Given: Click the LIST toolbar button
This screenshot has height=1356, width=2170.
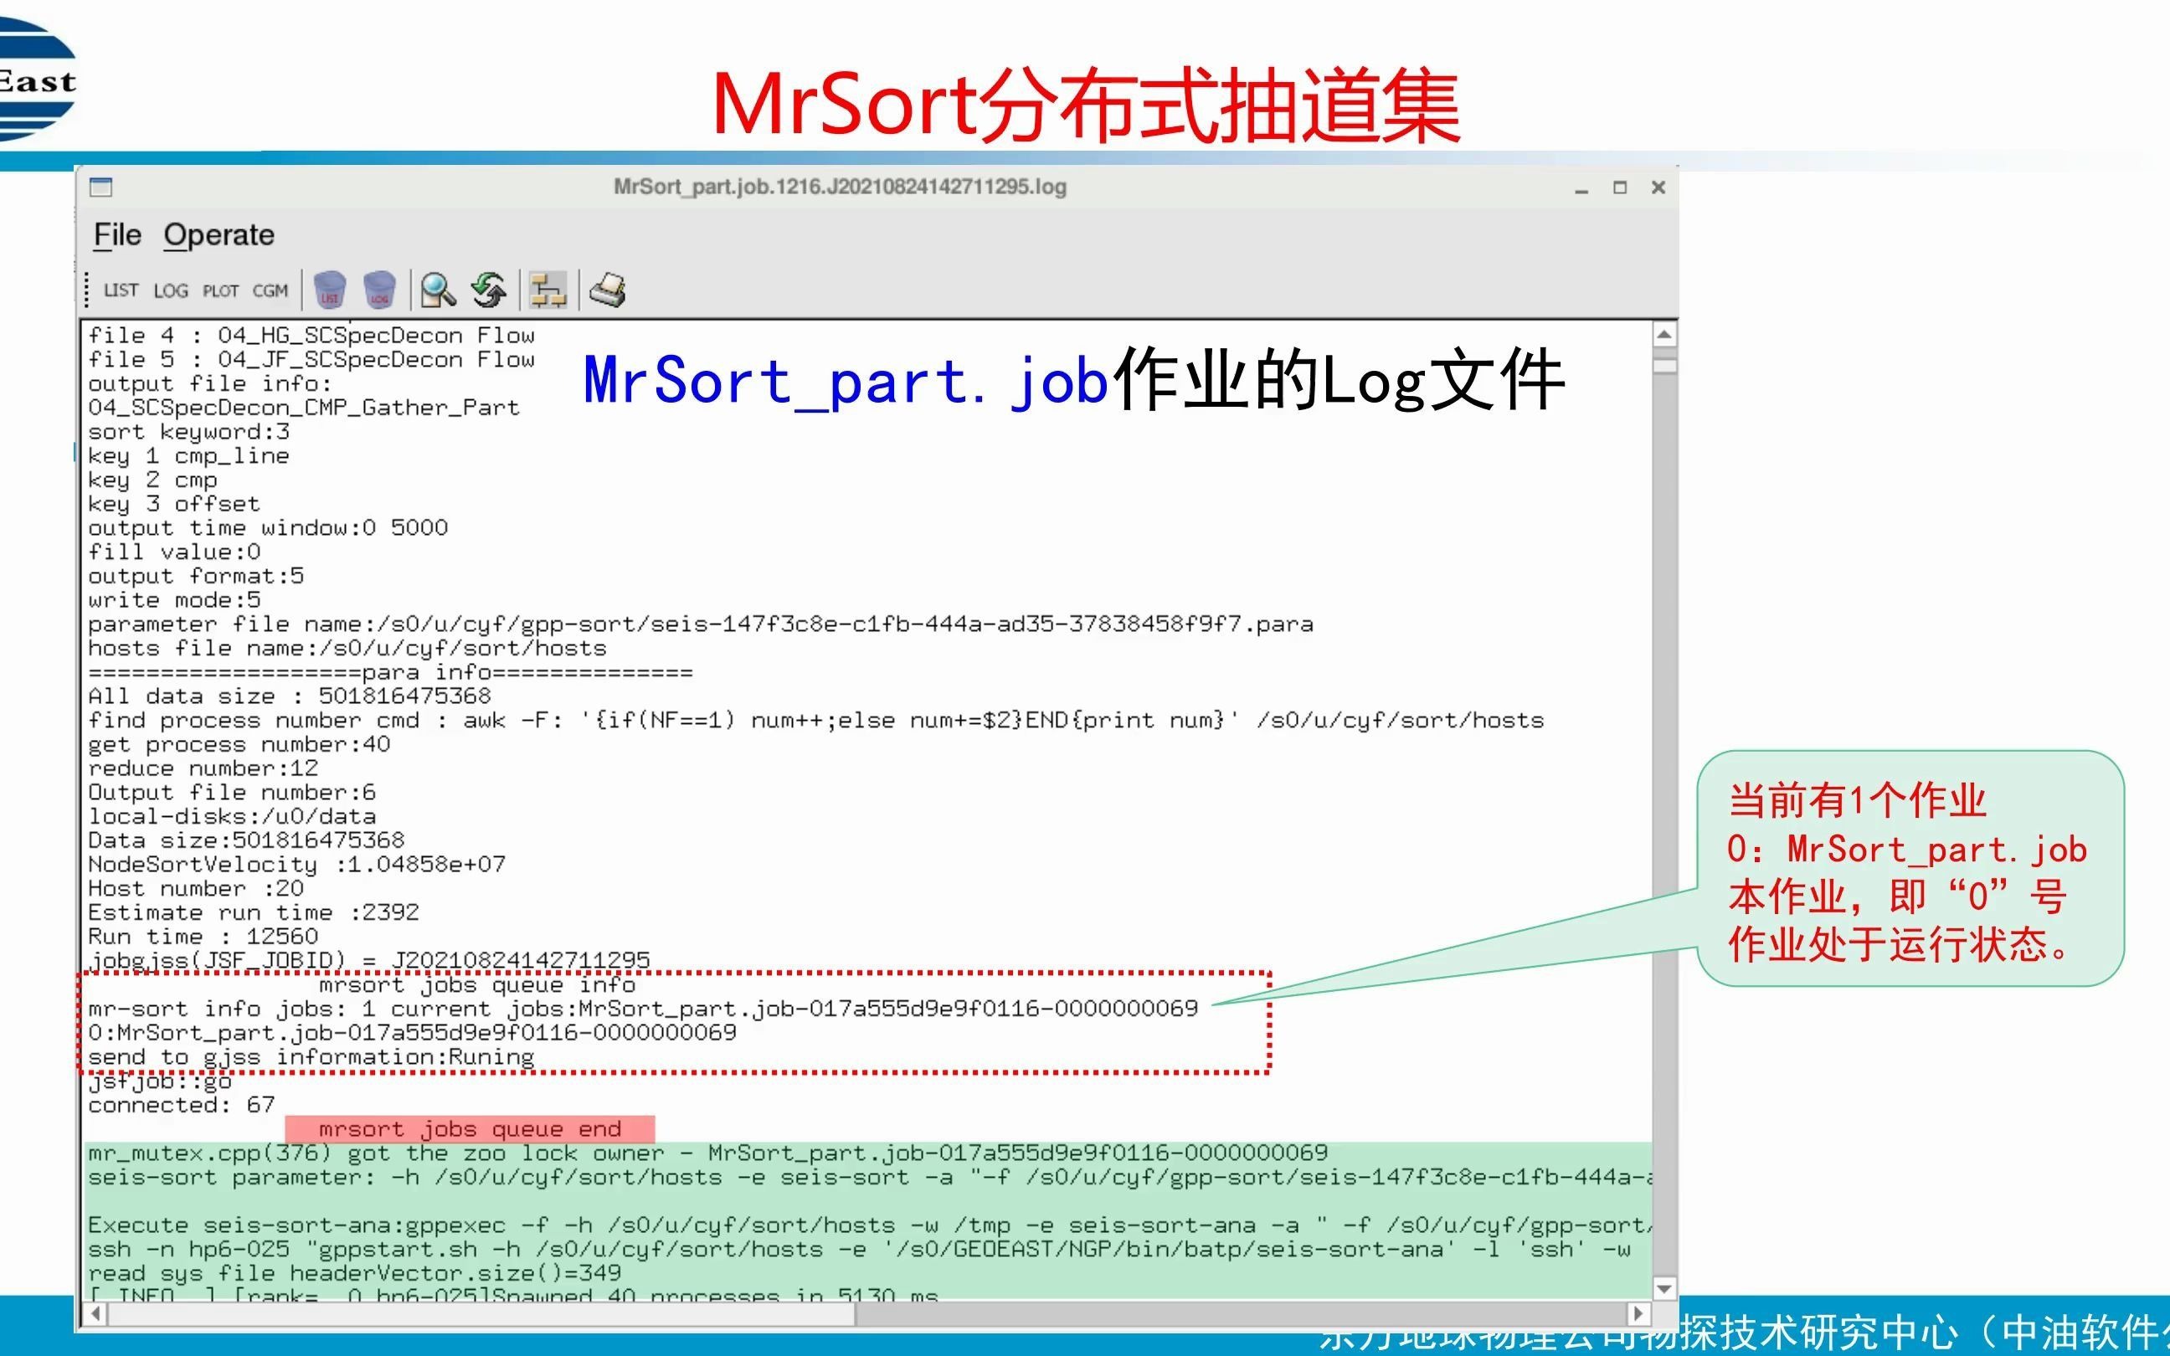Looking at the screenshot, I should pyautogui.click(x=121, y=290).
